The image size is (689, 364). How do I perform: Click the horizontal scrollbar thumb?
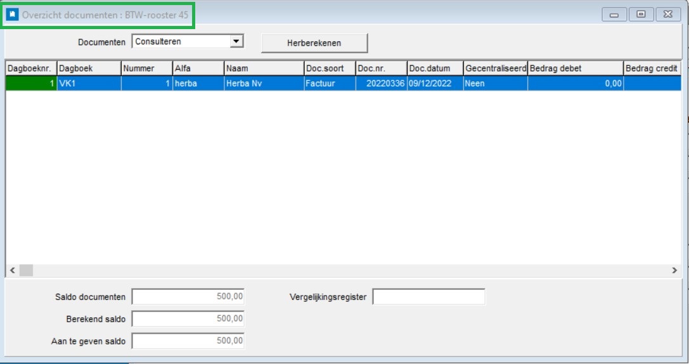26,270
